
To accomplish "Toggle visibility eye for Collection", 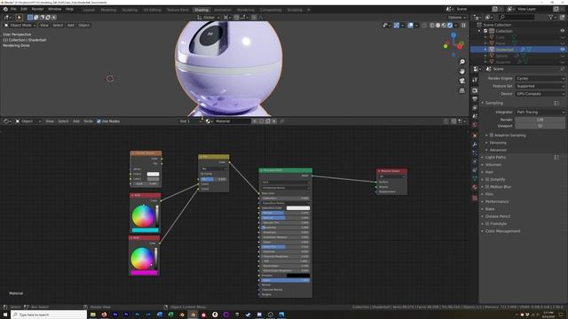I will 563,31.
